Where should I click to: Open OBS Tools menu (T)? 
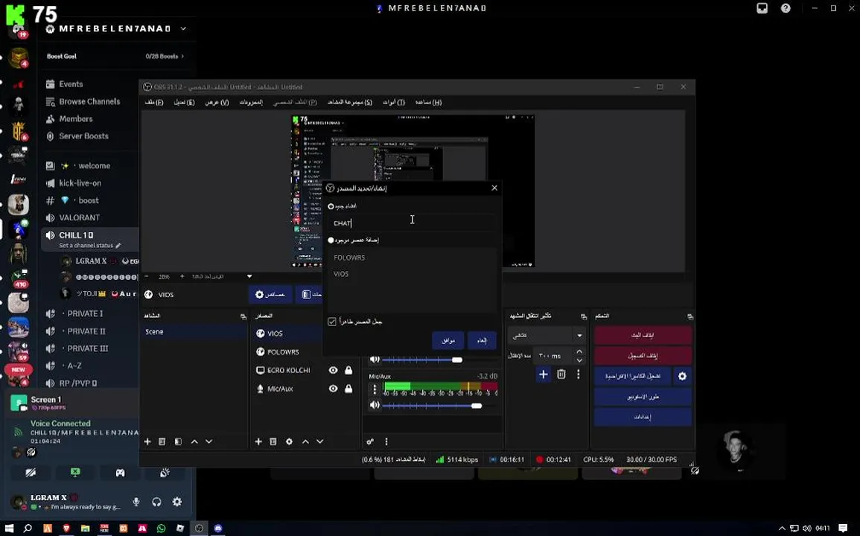click(394, 103)
